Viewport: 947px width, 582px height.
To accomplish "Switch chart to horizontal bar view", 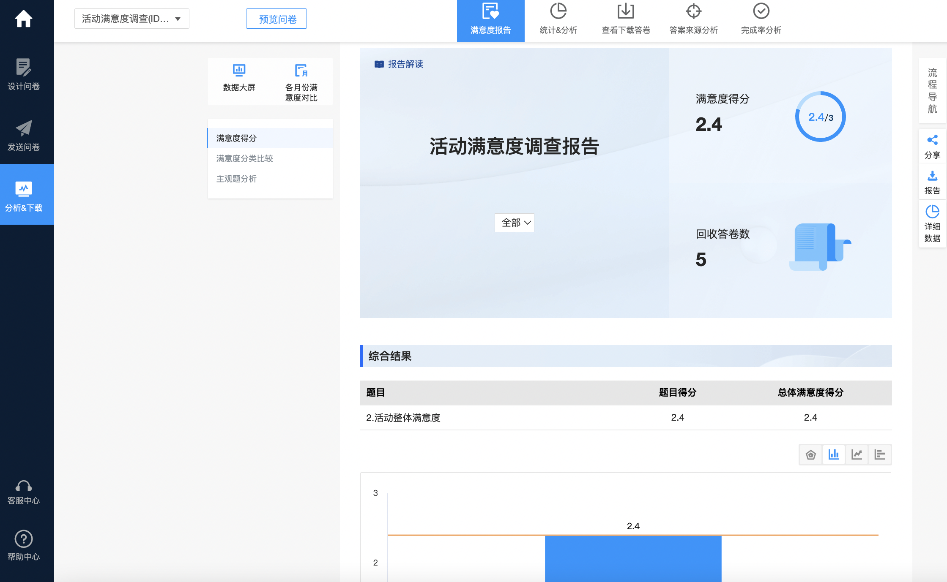I will (x=879, y=454).
